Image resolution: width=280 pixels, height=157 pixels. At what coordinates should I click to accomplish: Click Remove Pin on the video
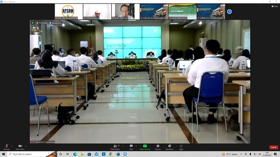[56, 23]
